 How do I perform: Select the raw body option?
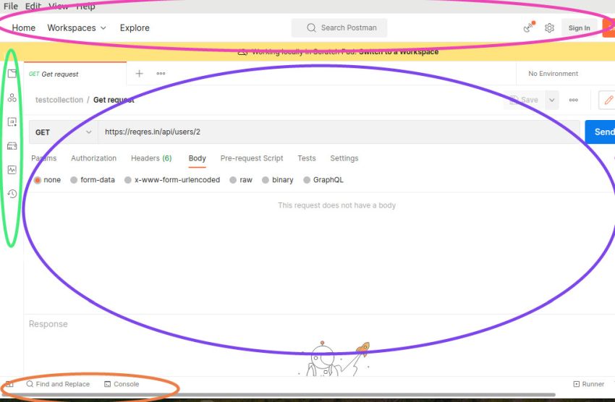[233, 180]
